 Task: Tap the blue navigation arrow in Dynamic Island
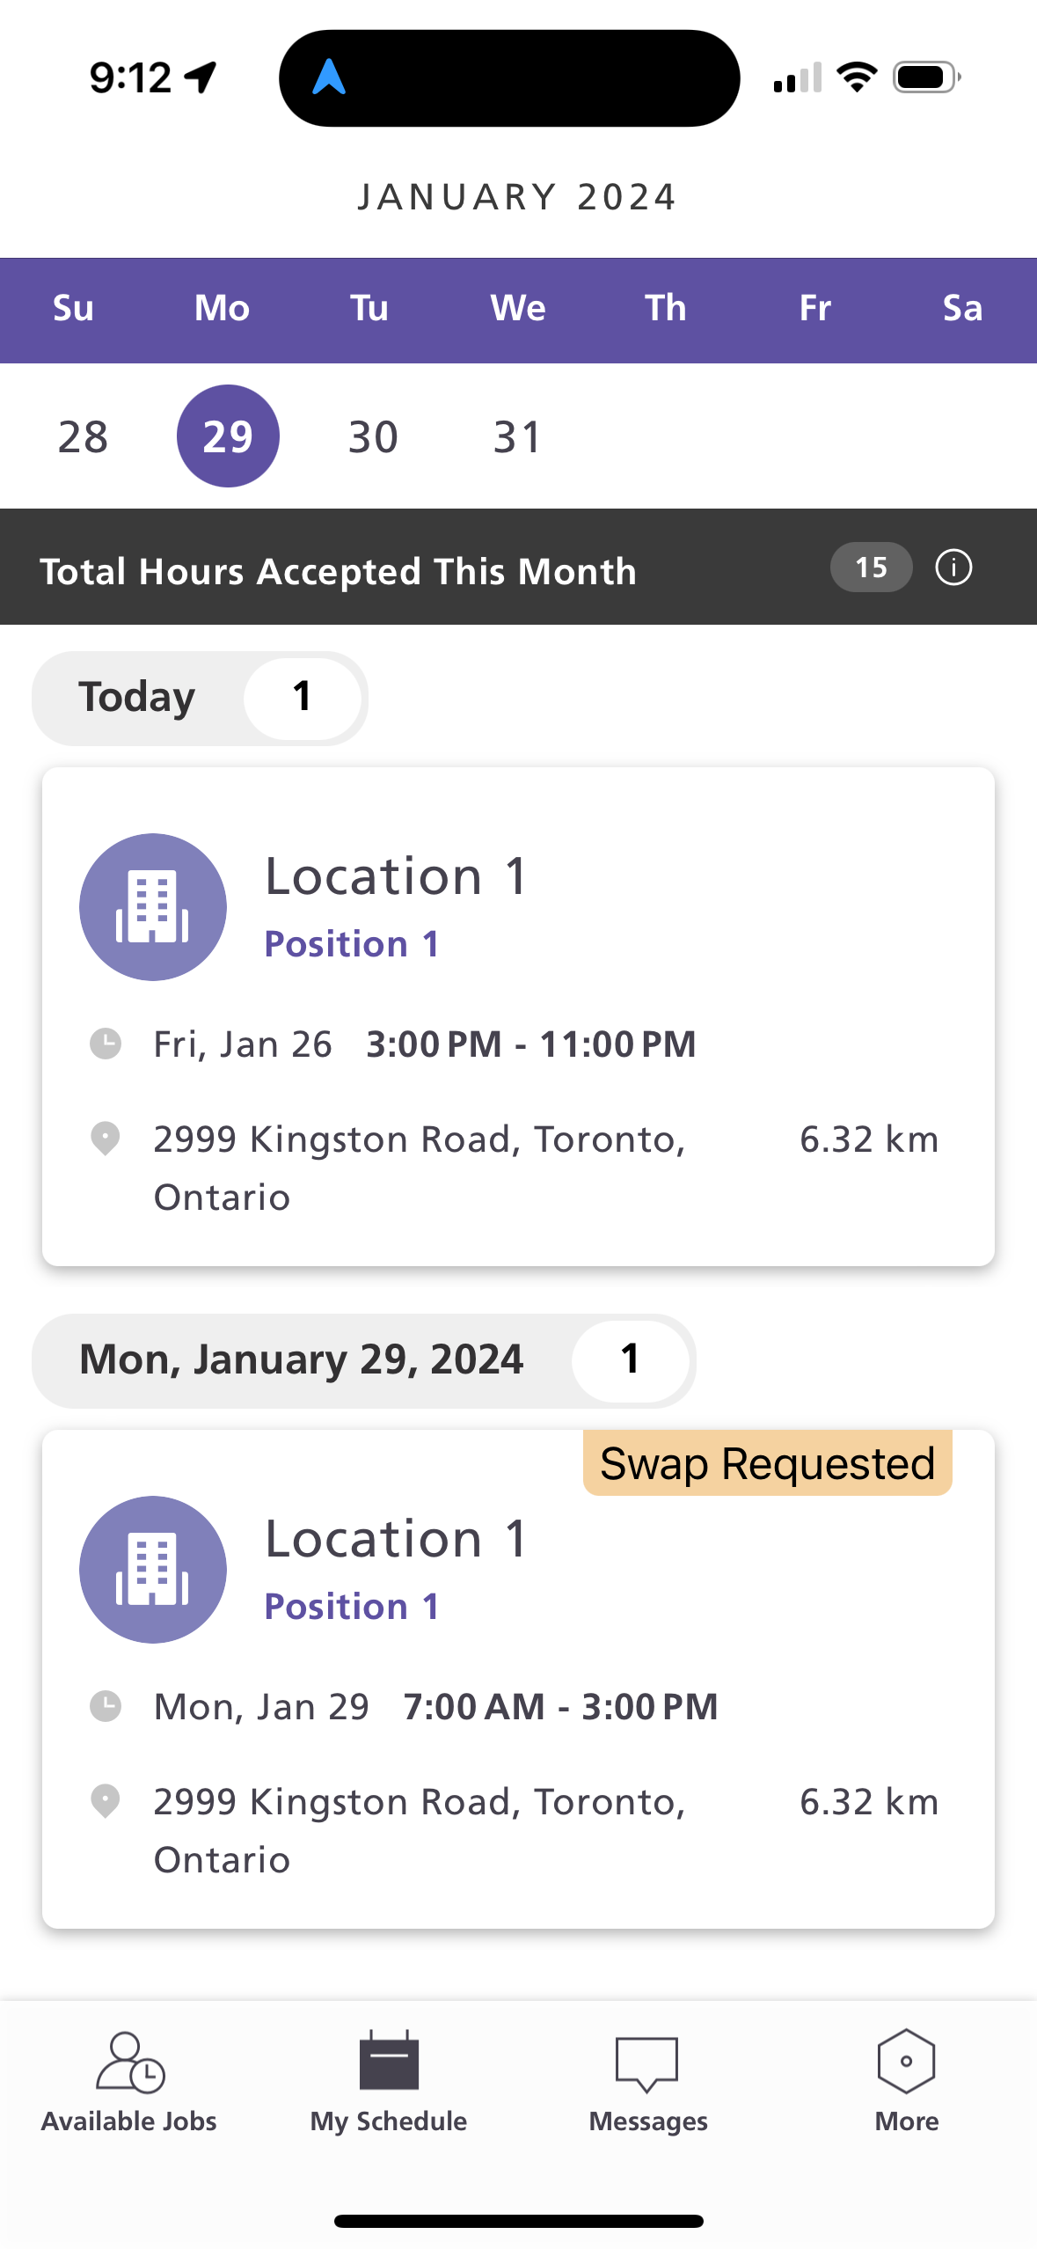(329, 77)
